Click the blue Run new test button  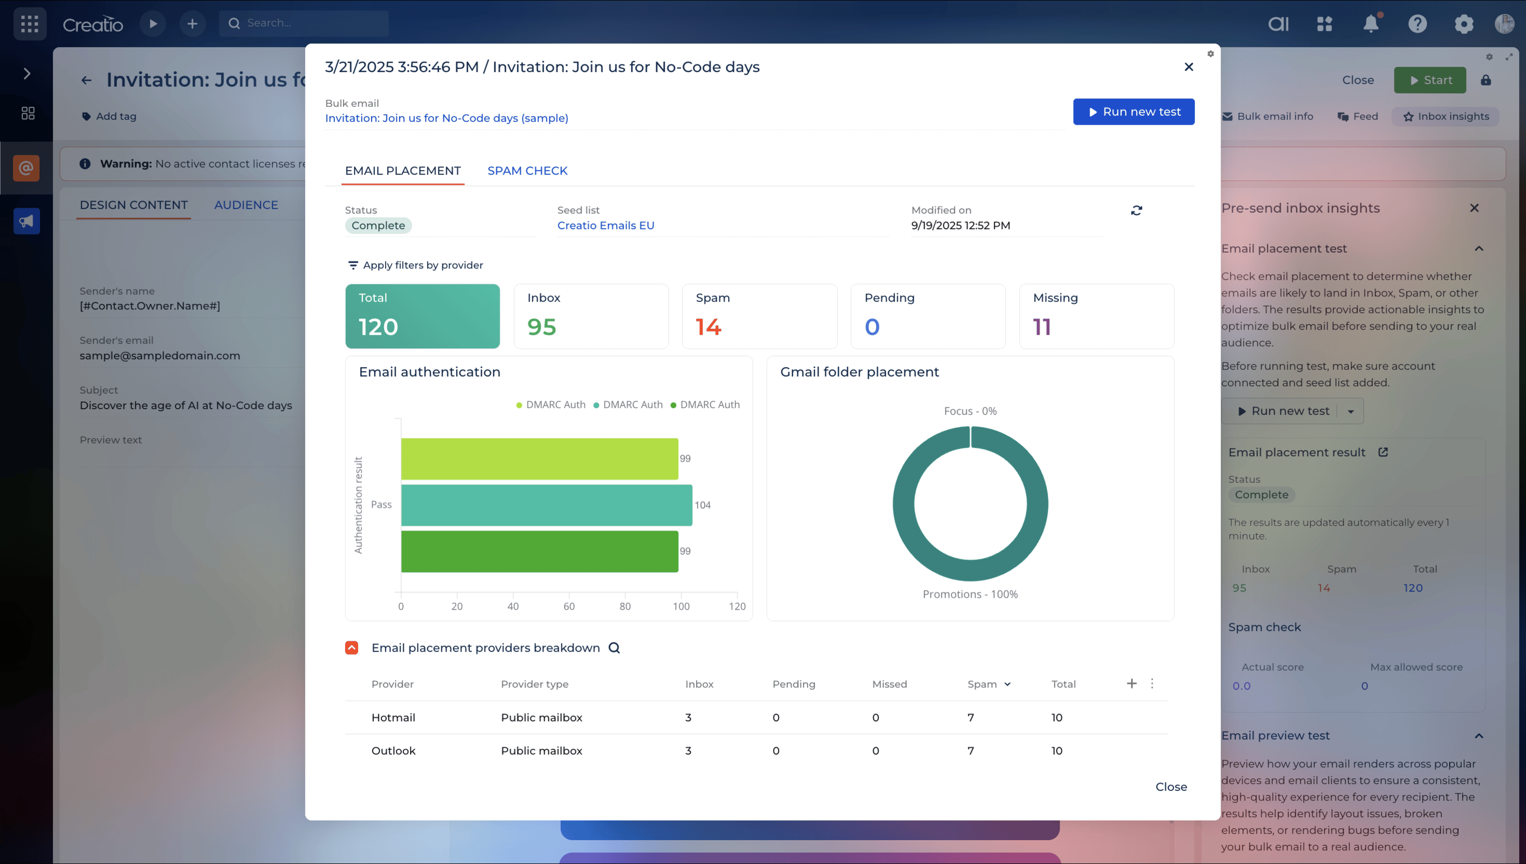click(1134, 112)
